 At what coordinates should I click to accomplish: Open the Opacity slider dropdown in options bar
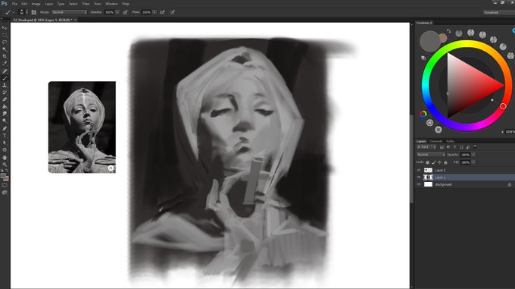pos(117,12)
